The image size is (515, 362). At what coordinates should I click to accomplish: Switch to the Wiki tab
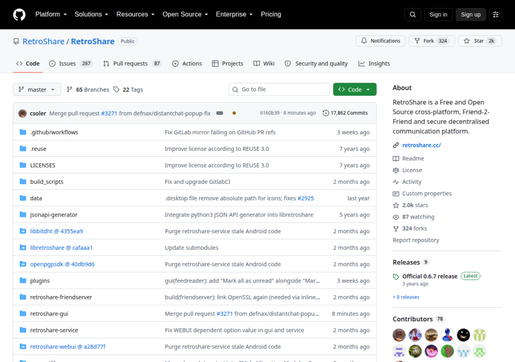coord(264,64)
